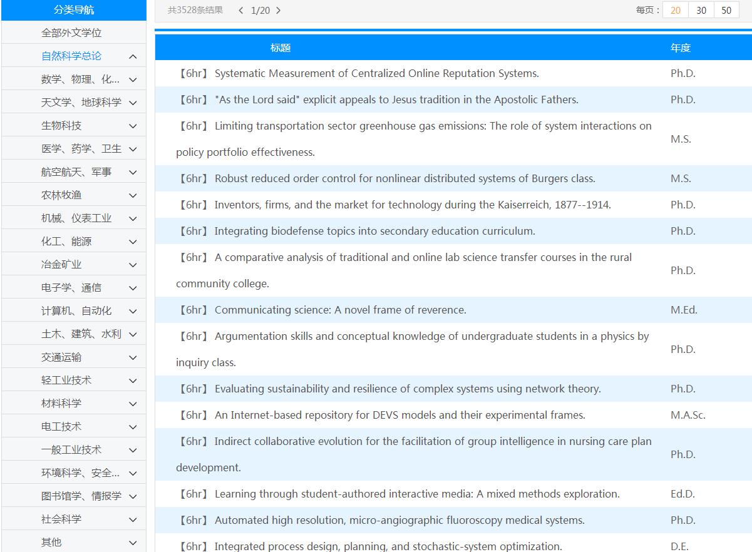This screenshot has height=552, width=752.
Task: Open thesis on Centralized Online Reputation Systems
Action: [376, 73]
